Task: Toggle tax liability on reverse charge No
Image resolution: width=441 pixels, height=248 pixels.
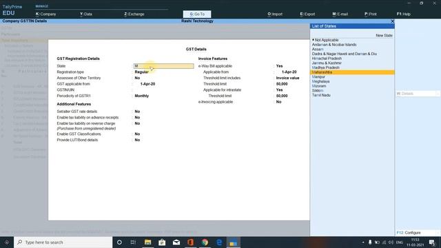Action: point(137,123)
